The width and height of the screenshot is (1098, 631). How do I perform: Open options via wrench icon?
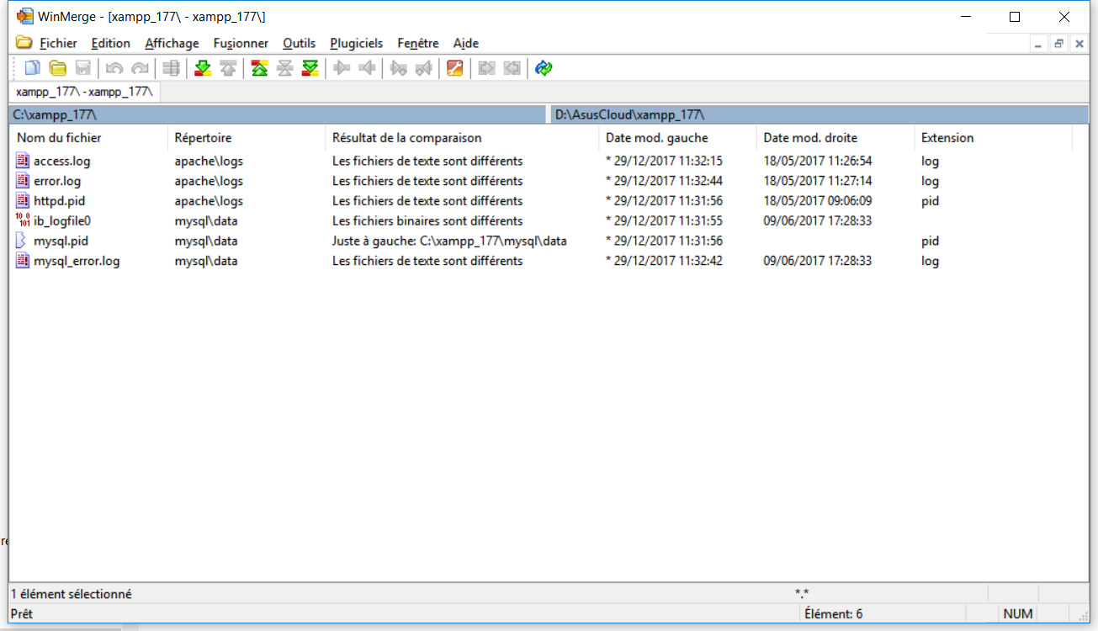pyautogui.click(x=455, y=68)
